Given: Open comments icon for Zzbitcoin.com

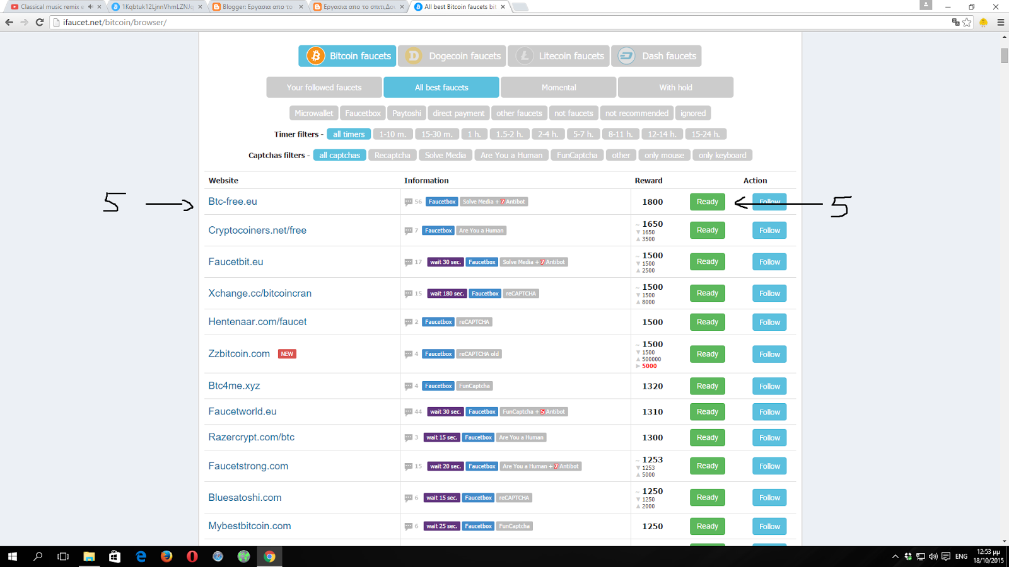Looking at the screenshot, I should [x=408, y=354].
